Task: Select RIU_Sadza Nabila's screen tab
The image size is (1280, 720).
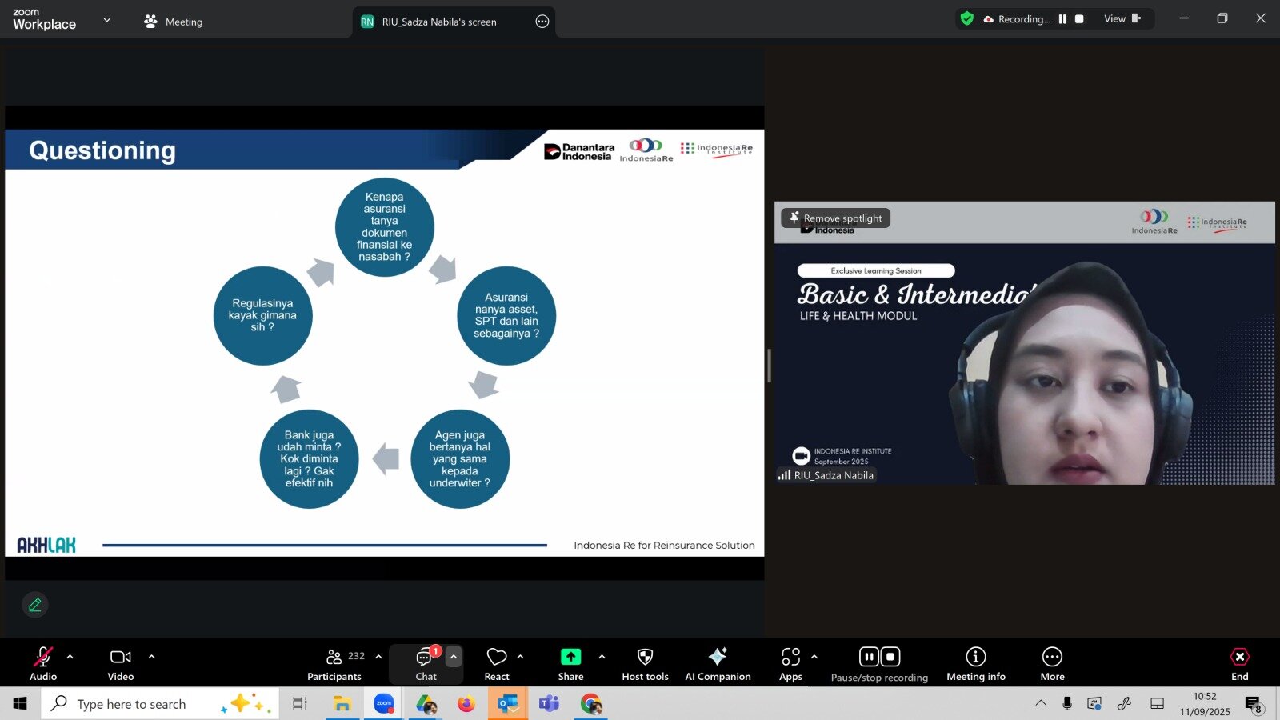Action: pyautogui.click(x=438, y=22)
